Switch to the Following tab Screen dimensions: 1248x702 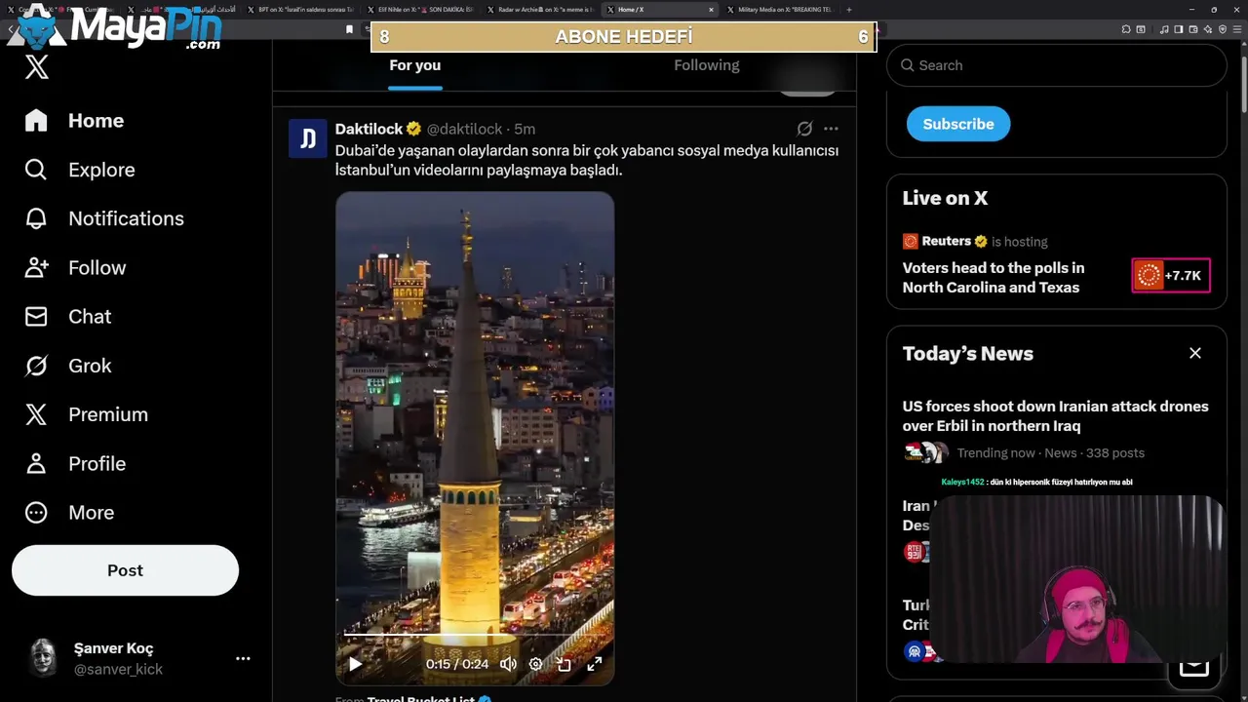707,65
